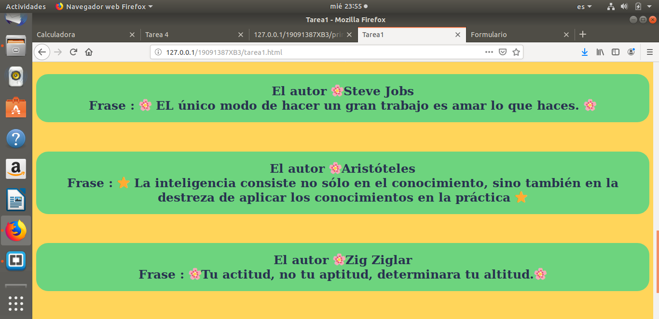This screenshot has width=659, height=319.
Task: Close the Calculadora tab
Action: 132,35
